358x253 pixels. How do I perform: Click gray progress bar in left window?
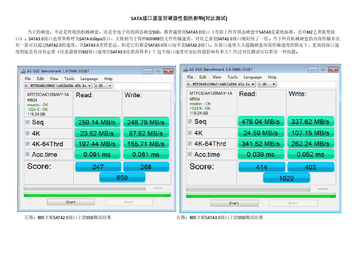tap(84, 188)
